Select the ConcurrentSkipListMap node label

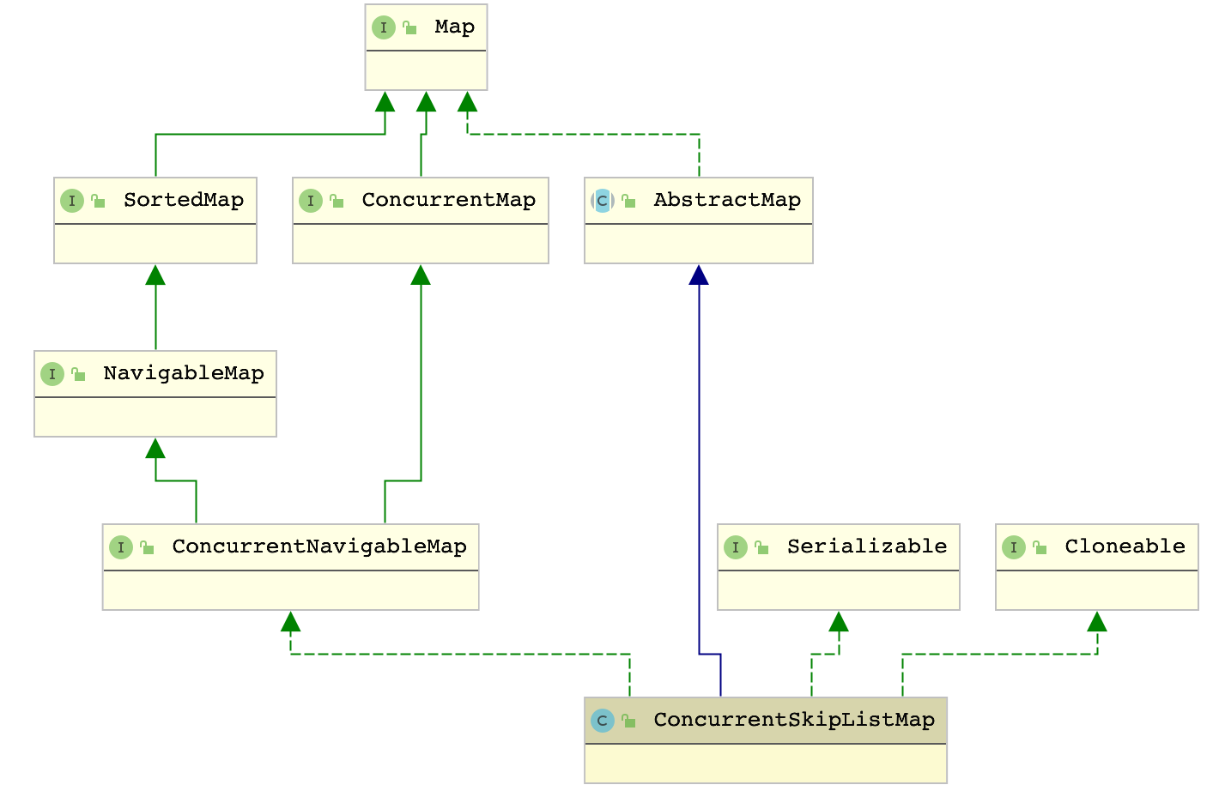click(x=794, y=721)
